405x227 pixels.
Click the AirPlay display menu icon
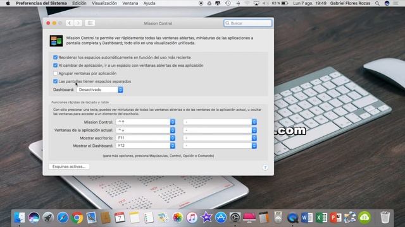pos(256,3)
